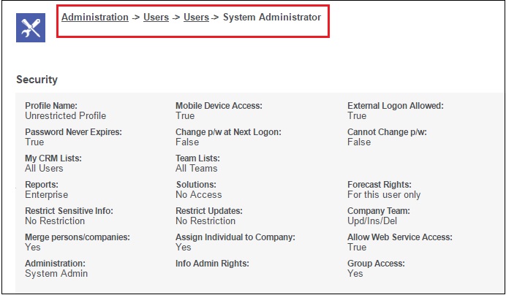Click the System Administrator breadcrumb text
Image resolution: width=506 pixels, height=295 pixels.
[x=272, y=17]
